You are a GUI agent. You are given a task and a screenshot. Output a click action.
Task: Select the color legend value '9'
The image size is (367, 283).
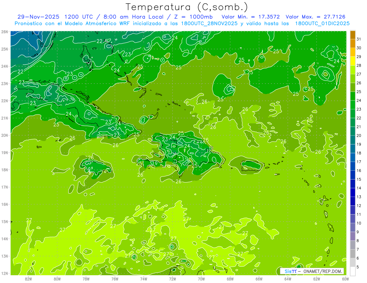pos(358,232)
